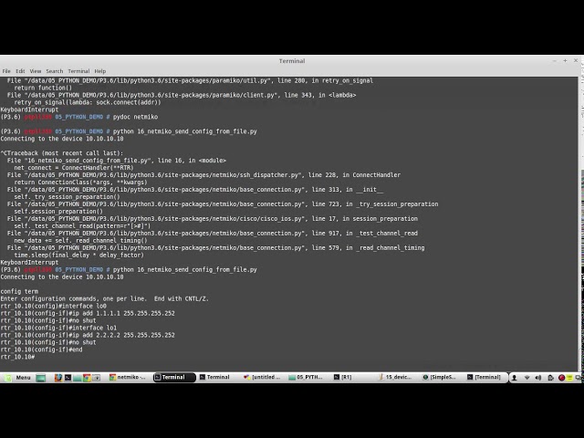Open the Help menu
584x438 pixels.
[99, 71]
